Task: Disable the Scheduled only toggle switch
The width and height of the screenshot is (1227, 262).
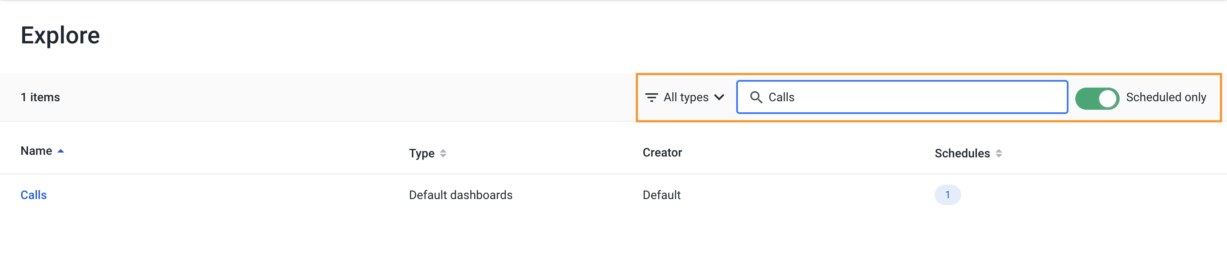Action: pyautogui.click(x=1097, y=99)
